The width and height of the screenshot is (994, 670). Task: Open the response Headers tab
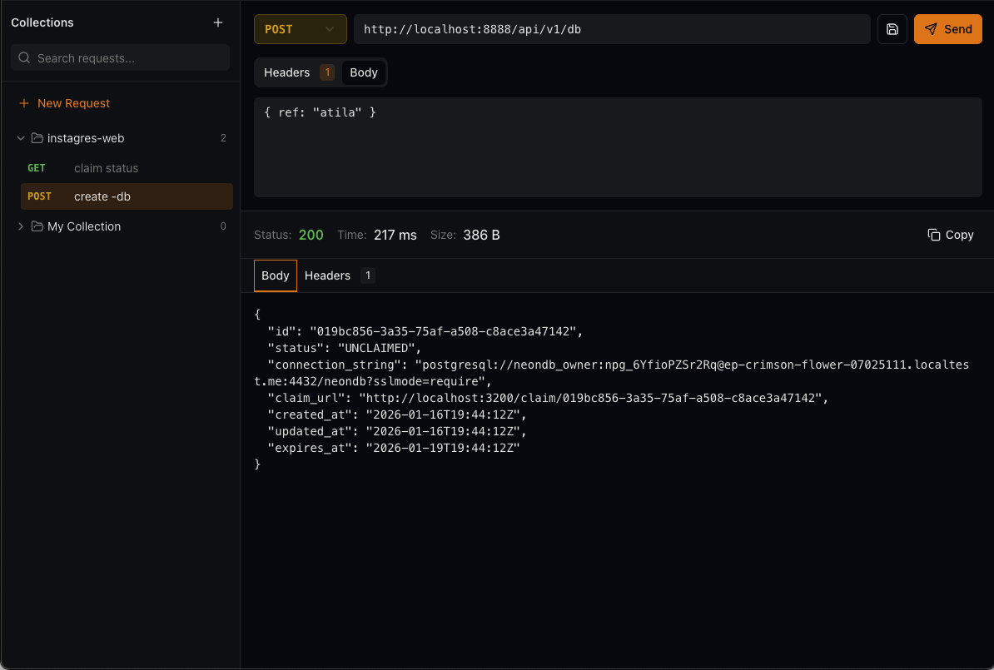point(328,275)
